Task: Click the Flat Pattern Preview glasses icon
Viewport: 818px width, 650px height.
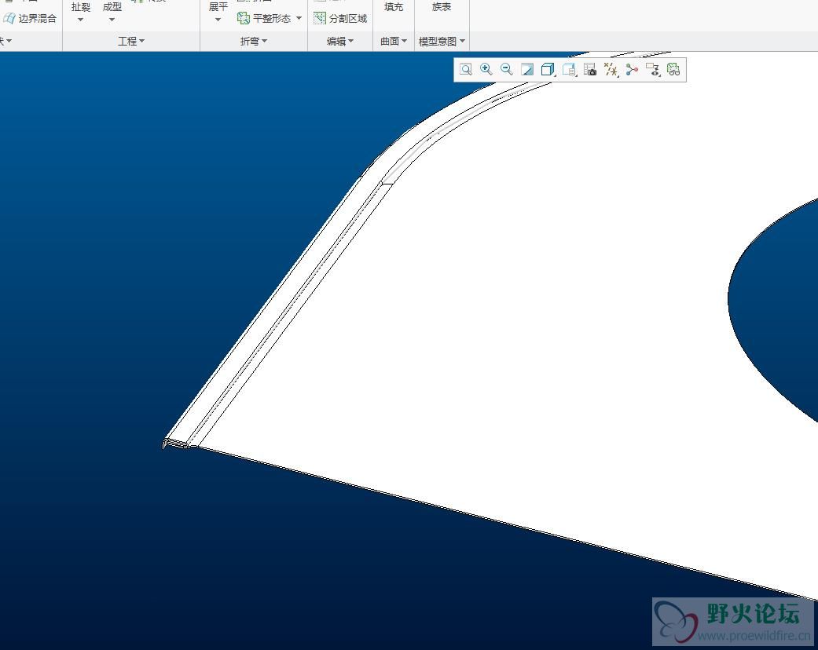Action: (x=673, y=69)
